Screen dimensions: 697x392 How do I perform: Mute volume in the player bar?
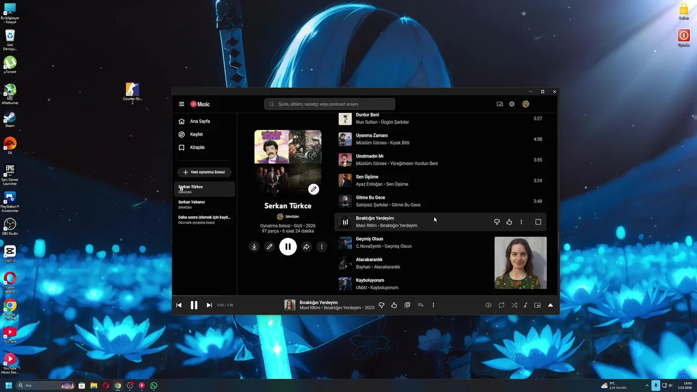[x=488, y=305]
